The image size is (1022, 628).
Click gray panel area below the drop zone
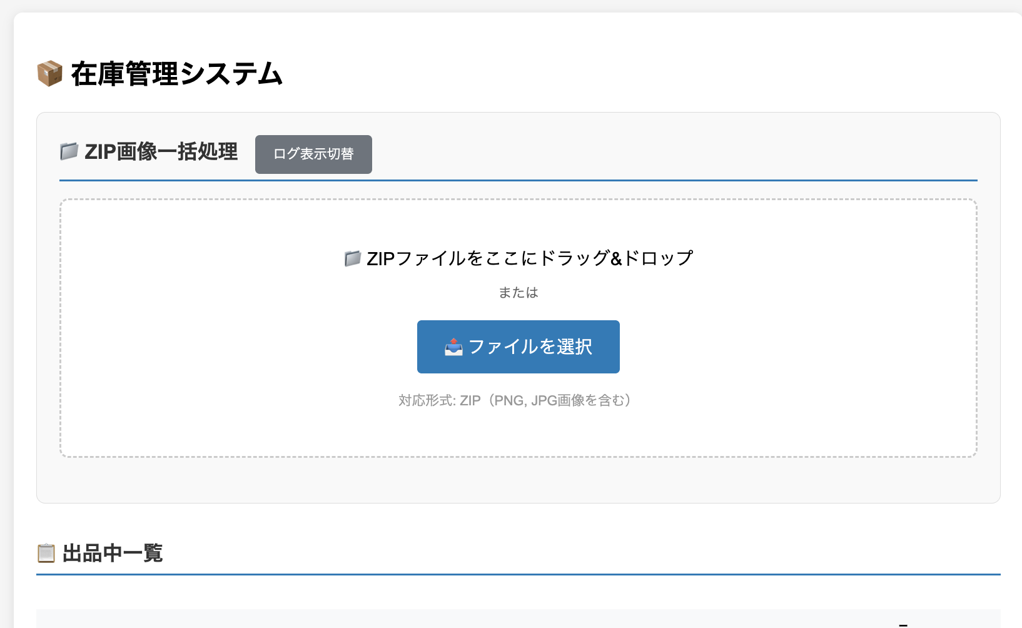pyautogui.click(x=519, y=480)
